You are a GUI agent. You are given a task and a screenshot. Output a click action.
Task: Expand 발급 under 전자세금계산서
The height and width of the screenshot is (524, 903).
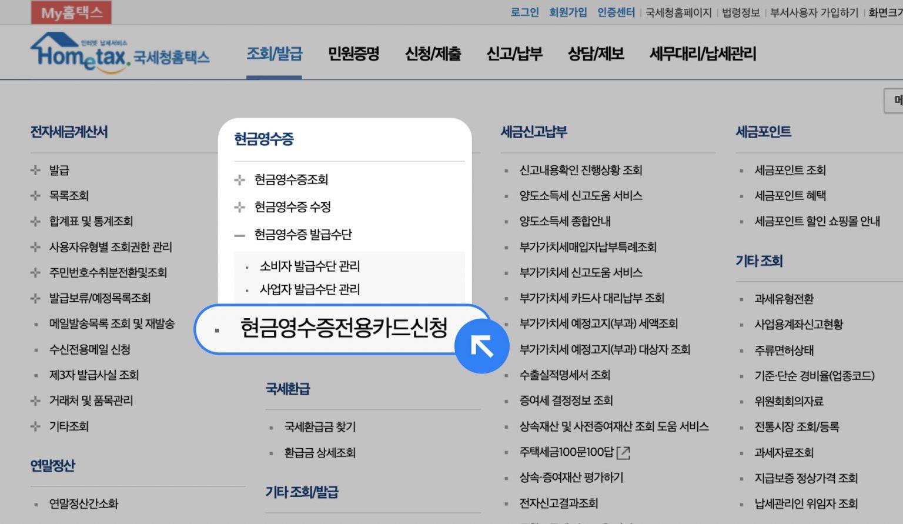[36, 171]
